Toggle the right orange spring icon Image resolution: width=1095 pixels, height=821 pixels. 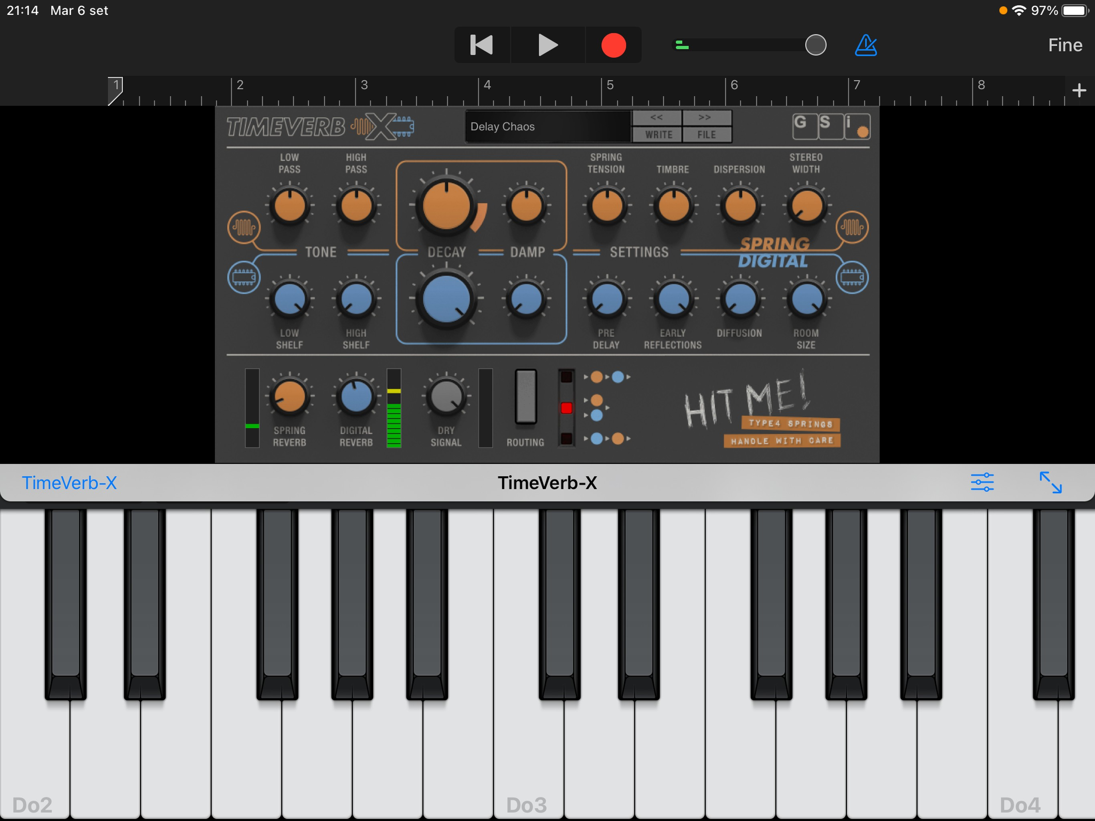pyautogui.click(x=852, y=227)
